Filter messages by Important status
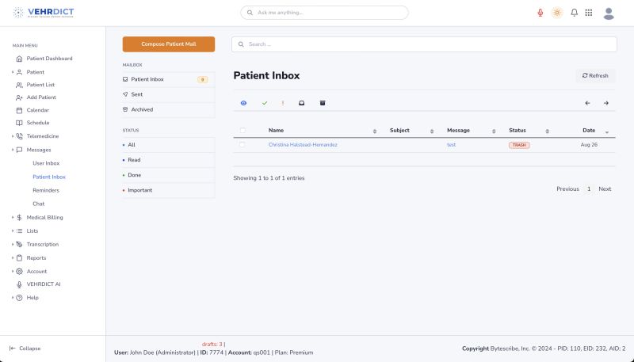 139,190
